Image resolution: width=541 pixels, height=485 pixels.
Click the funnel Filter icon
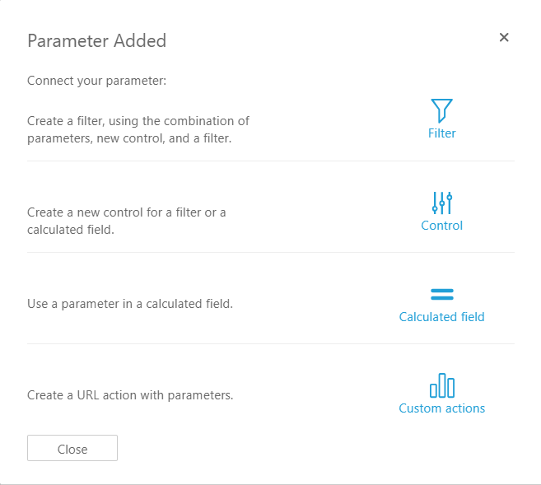tap(442, 110)
